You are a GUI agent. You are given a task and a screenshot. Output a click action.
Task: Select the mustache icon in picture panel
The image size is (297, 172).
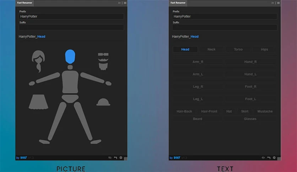click(103, 60)
